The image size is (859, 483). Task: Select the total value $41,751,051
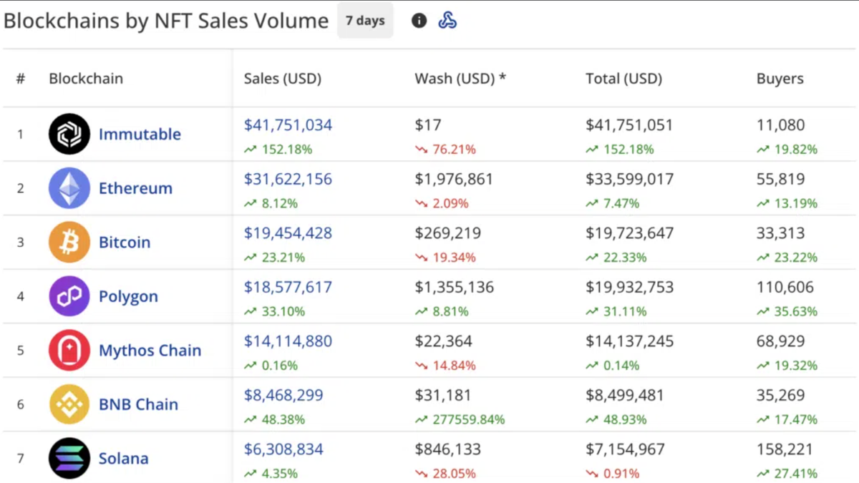click(629, 125)
